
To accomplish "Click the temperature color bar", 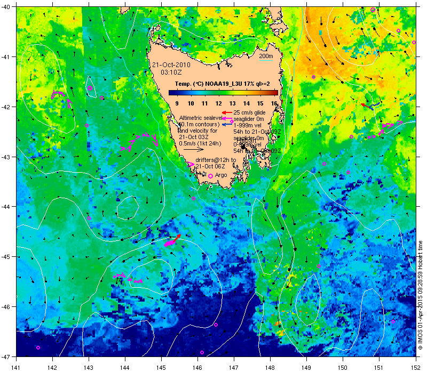I will pyautogui.click(x=223, y=93).
